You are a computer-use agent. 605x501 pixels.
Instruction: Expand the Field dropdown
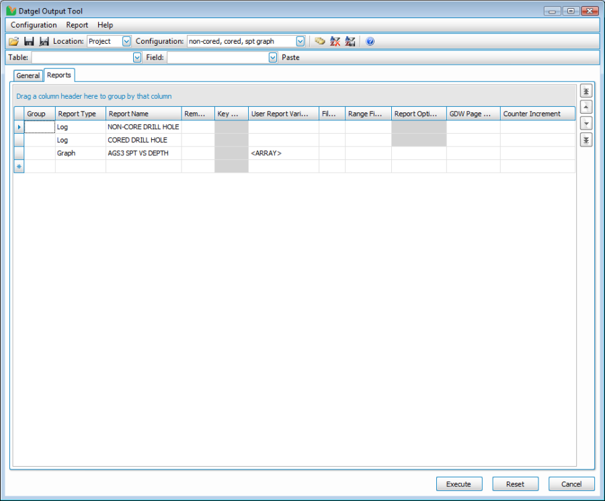click(272, 58)
